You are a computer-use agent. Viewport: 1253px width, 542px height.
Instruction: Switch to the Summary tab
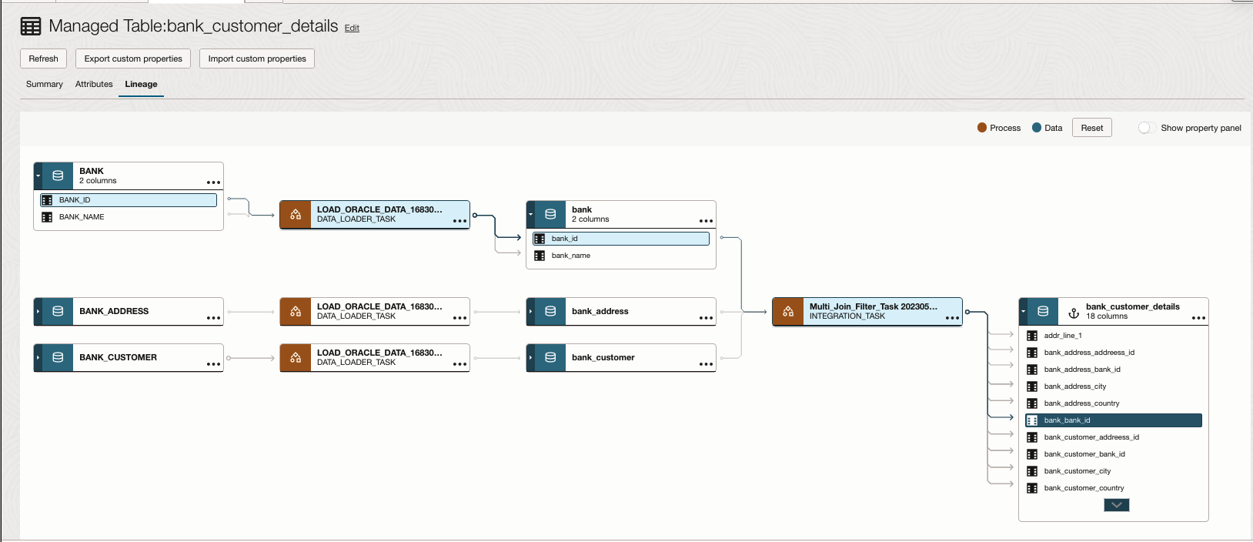click(x=45, y=84)
